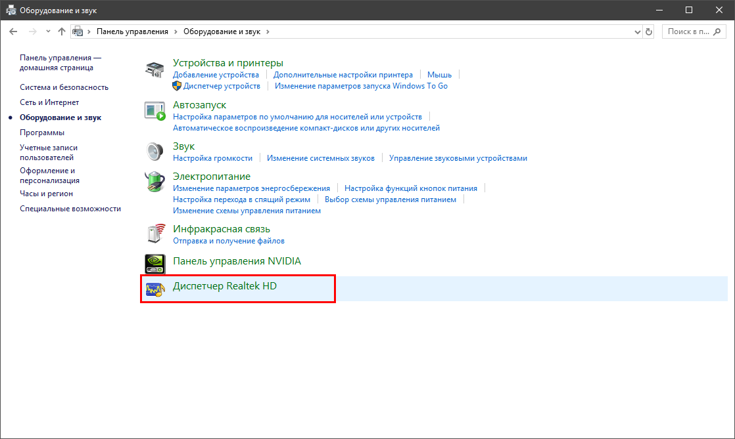Open the Электропитание heading

(x=212, y=177)
